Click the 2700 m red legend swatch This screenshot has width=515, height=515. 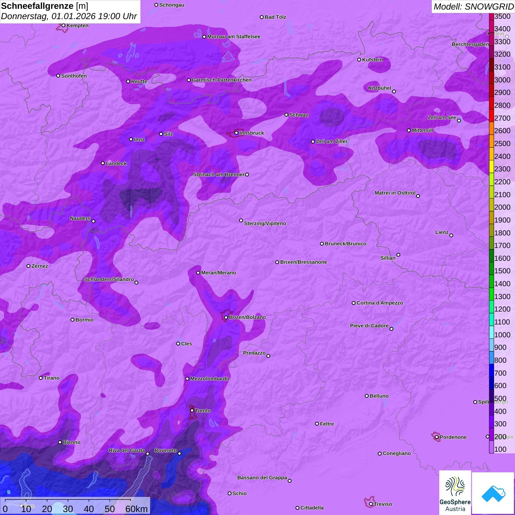click(491, 116)
